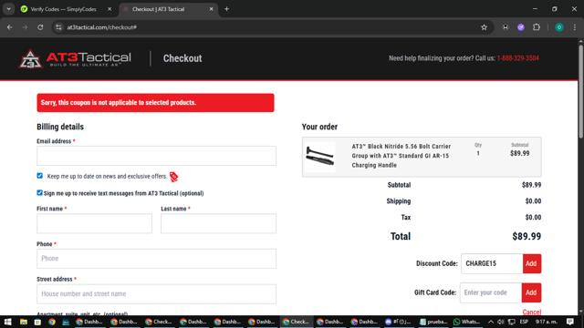This screenshot has height=328, width=584.
Task: Open the prueba taskbar window
Action: (x=433, y=322)
